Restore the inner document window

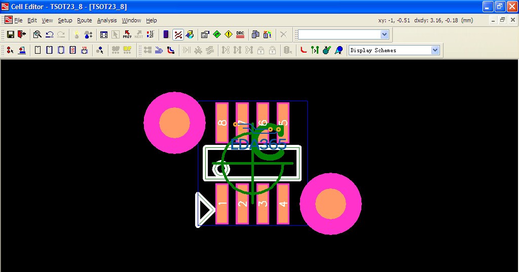pyautogui.click(x=502, y=20)
